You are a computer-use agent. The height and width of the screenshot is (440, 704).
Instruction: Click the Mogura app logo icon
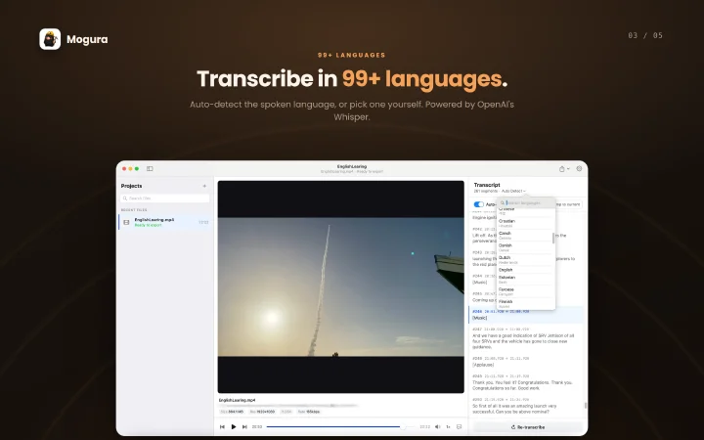pos(50,39)
